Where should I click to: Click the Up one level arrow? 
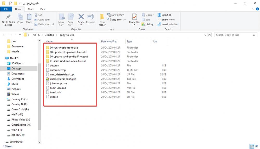tap(20, 35)
